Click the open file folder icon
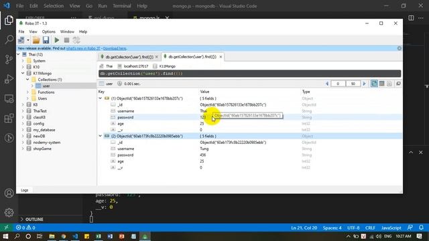 [36, 40]
